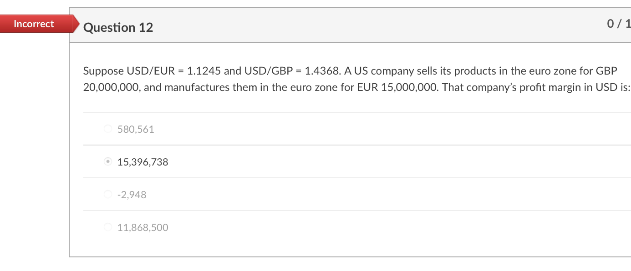Click the answer text -2,948
The image size is (631, 271).
(x=132, y=195)
